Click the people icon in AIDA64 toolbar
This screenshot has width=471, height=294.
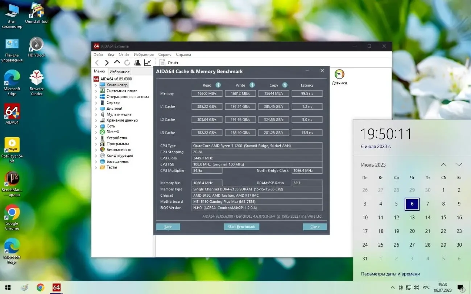(137, 62)
